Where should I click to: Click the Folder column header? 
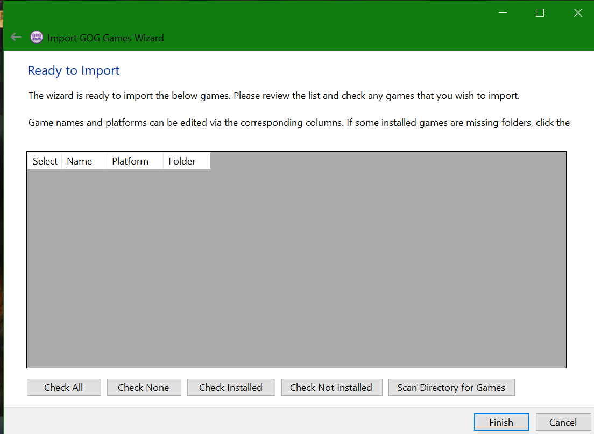[186, 161]
